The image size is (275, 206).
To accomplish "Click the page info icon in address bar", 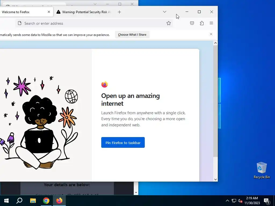I will coord(20,23).
